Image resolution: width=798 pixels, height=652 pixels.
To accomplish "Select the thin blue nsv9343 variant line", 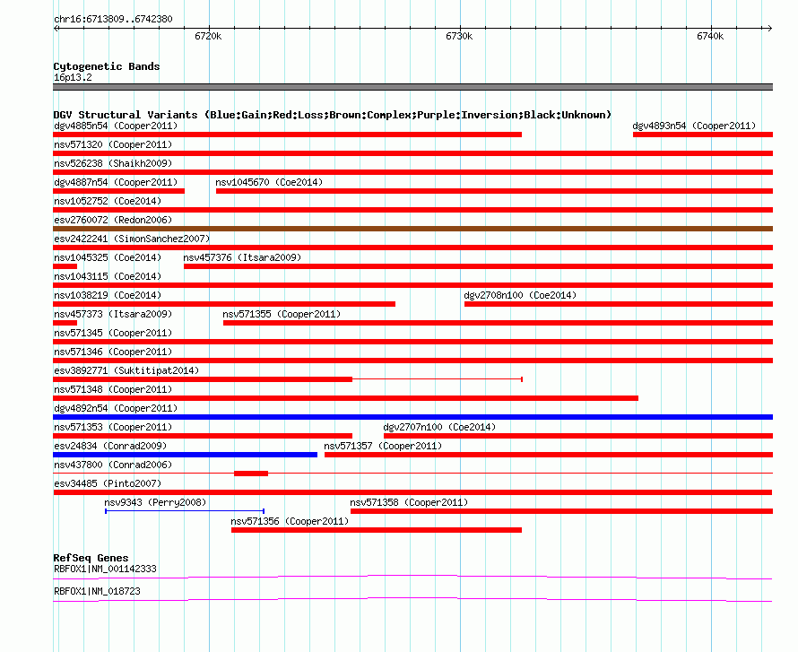I will click(185, 511).
